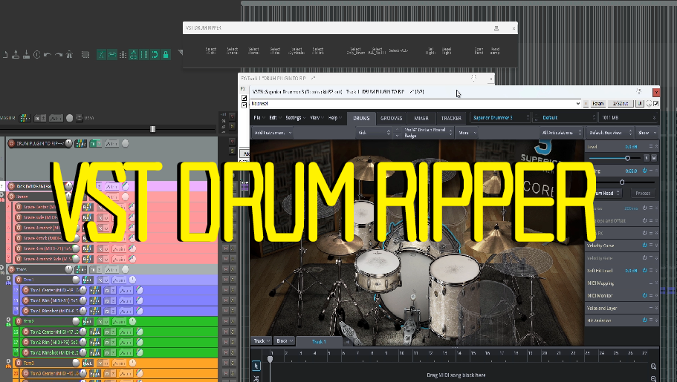The width and height of the screenshot is (677, 382).
Task: Add new song track with plus icon
Action: coord(348,341)
